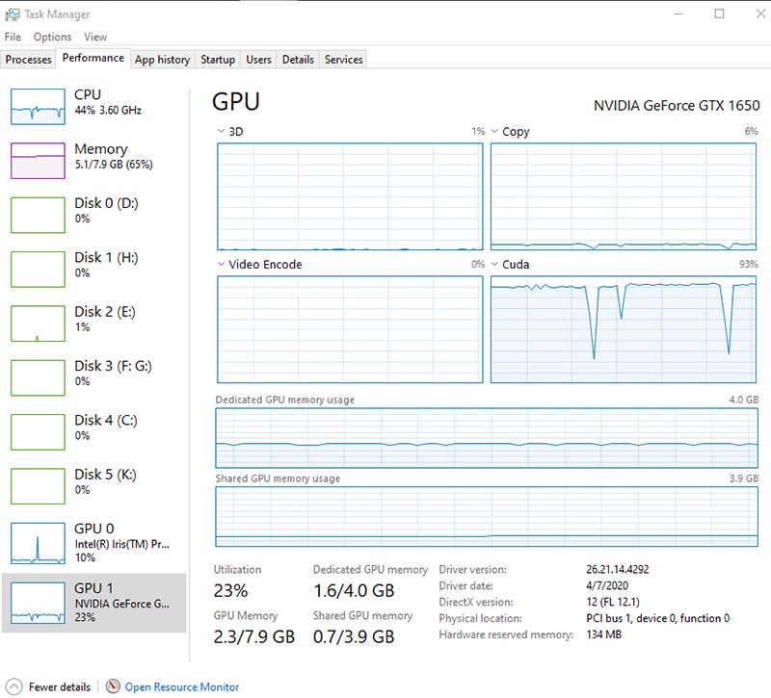Select the GPU 0 Intel Iris thumbnail graph
Screen dimensions: 771x698
pos(38,543)
